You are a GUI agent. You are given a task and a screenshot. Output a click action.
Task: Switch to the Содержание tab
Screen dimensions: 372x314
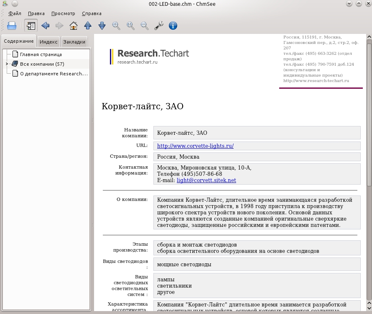click(x=19, y=41)
